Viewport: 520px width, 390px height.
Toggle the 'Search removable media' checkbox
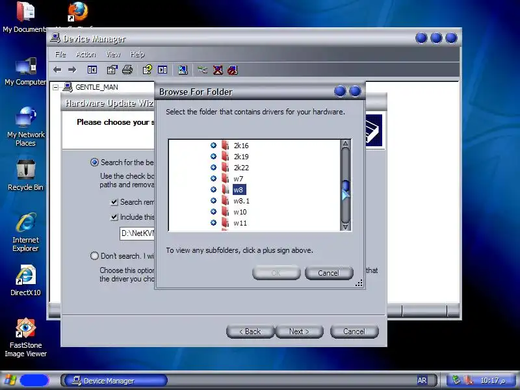114,202
